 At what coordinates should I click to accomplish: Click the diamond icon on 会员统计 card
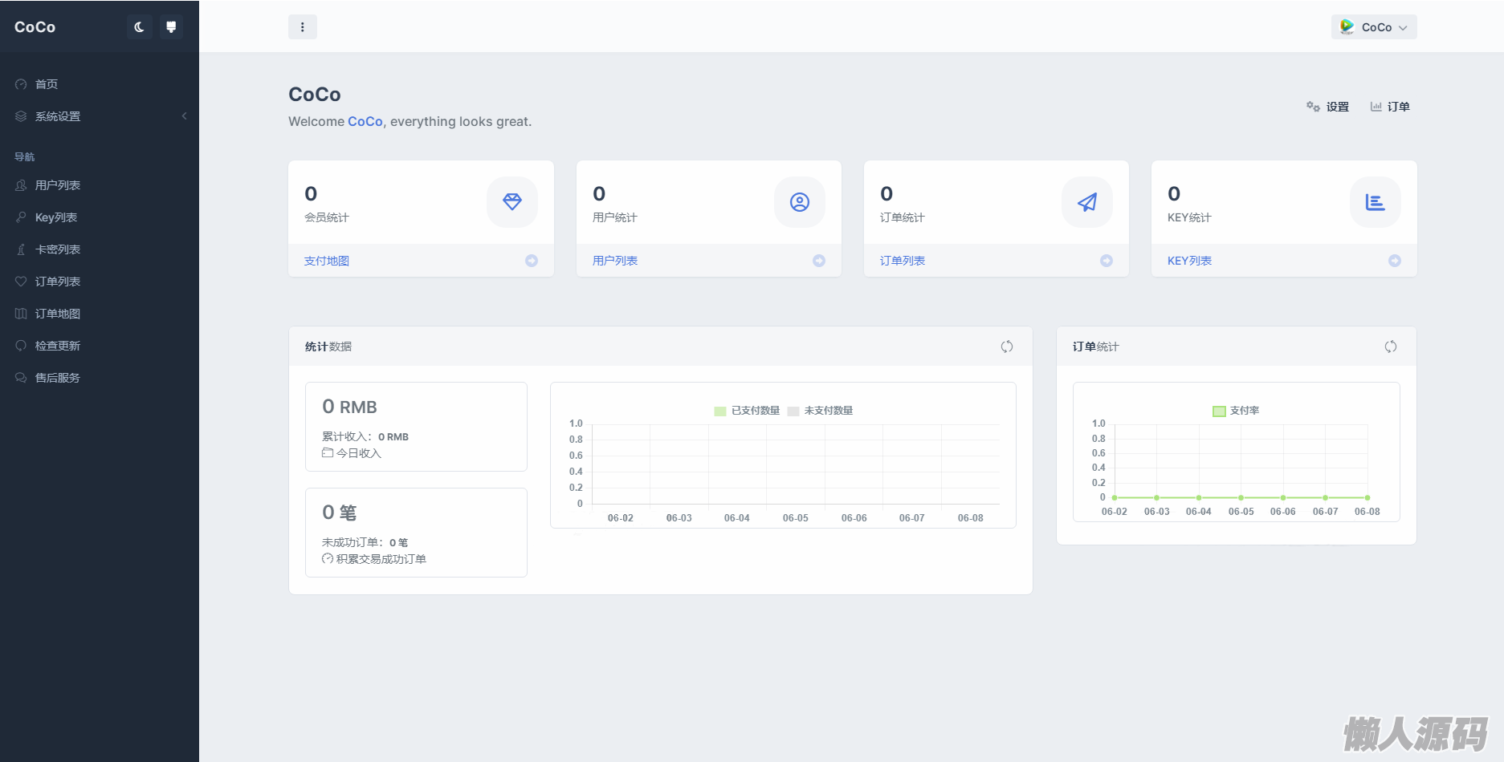[x=512, y=202]
